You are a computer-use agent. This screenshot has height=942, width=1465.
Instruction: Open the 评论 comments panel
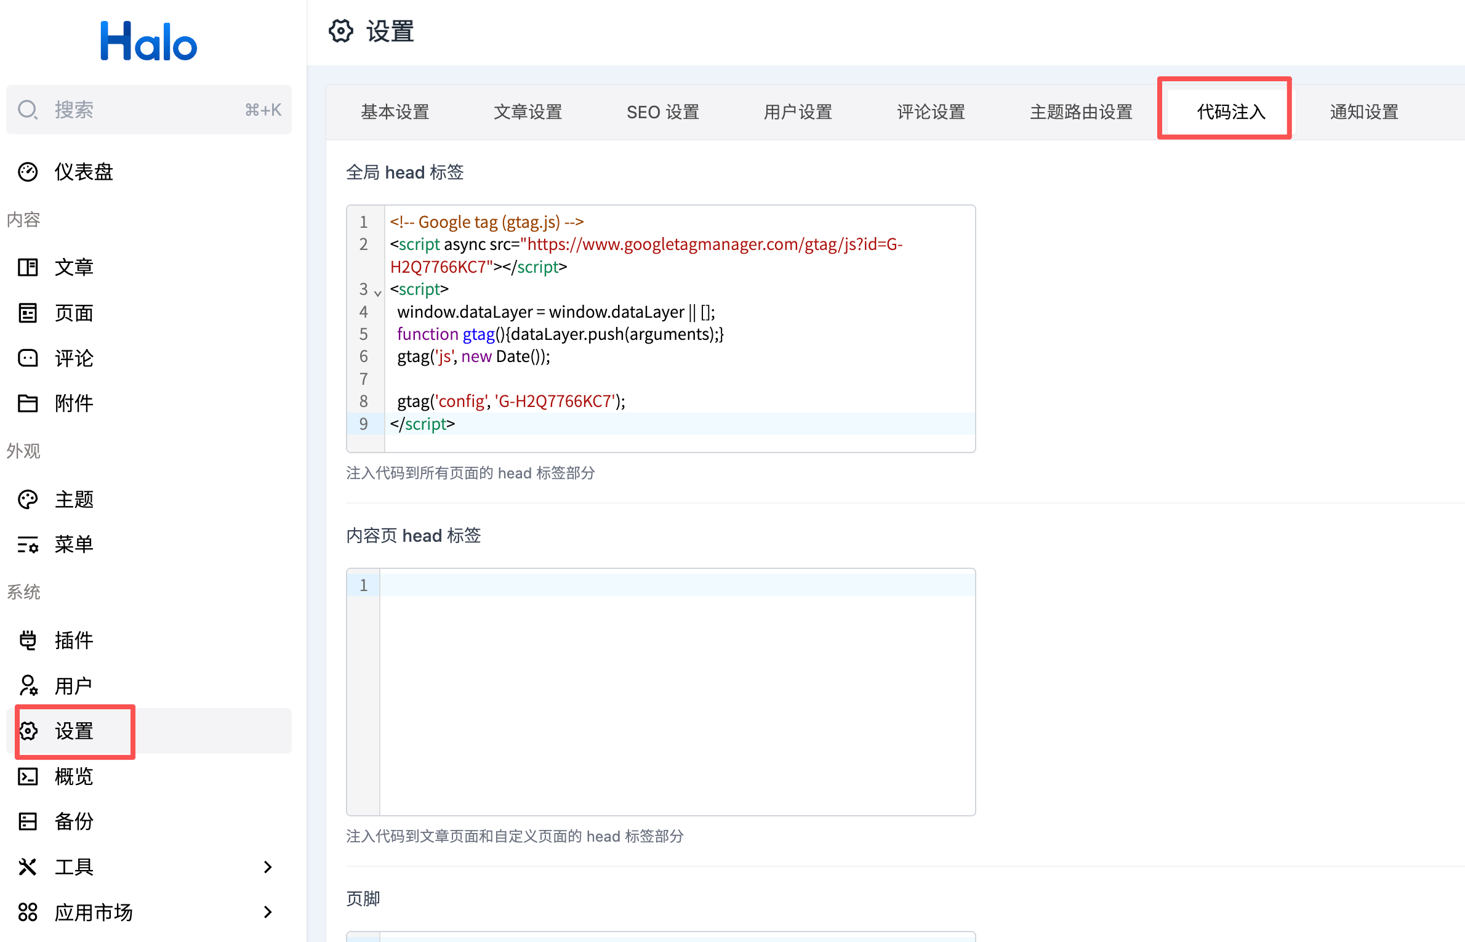28,358
